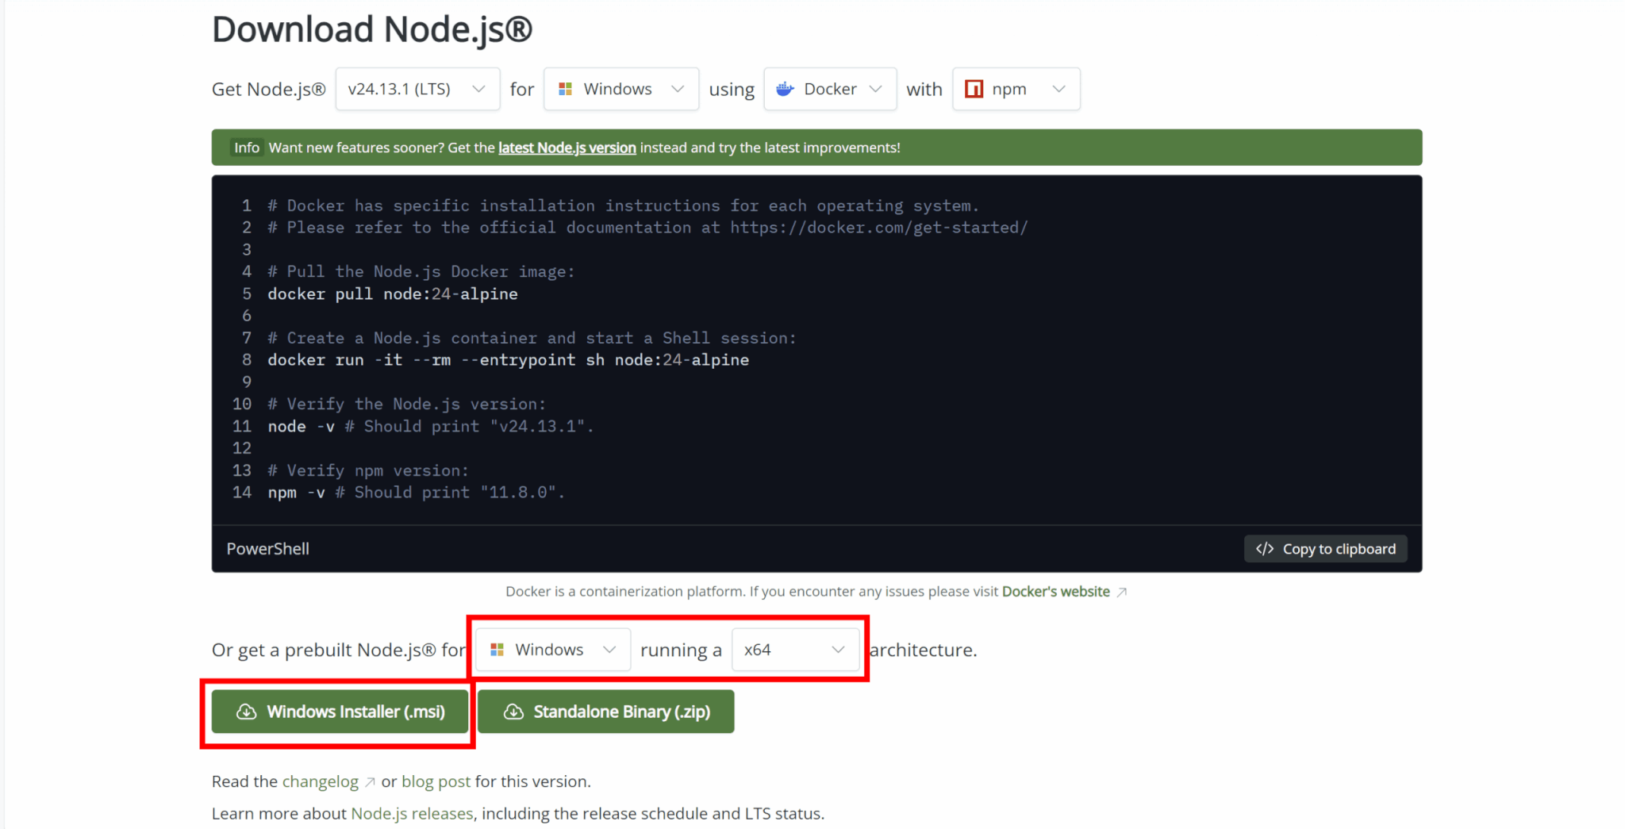Click the Docker whale icon
The width and height of the screenshot is (1625, 829).
pos(785,89)
